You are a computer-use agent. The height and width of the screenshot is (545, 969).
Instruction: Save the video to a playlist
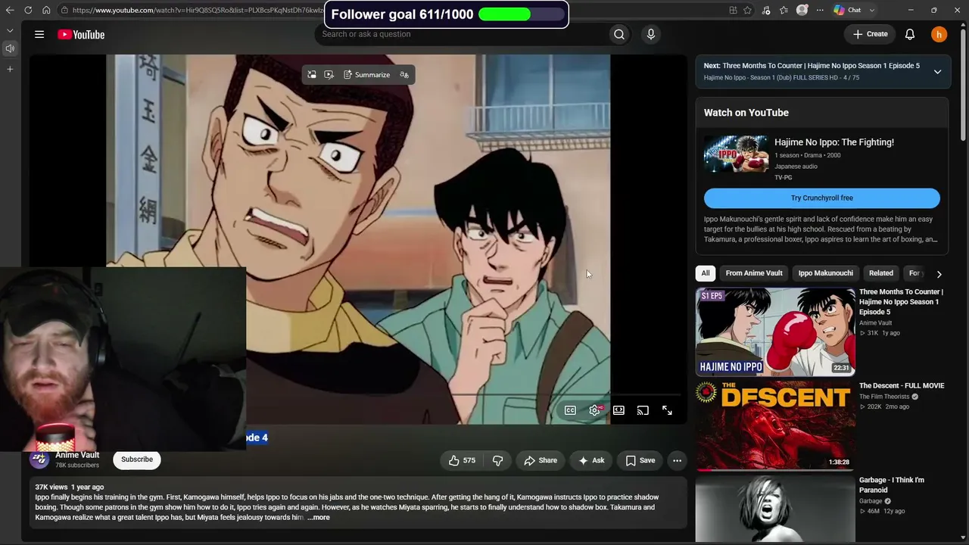(x=640, y=460)
